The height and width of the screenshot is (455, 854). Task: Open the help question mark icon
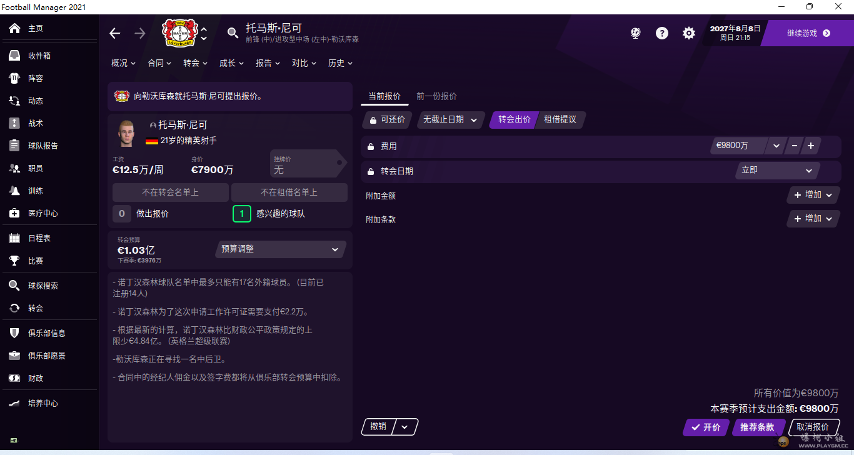pos(661,33)
